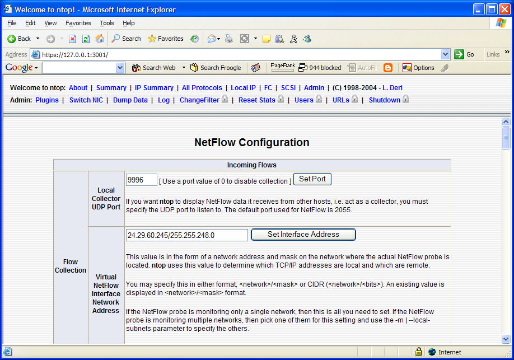Open the Address bar dropdown list
The width and height of the screenshot is (514, 360).
pyautogui.click(x=446, y=54)
